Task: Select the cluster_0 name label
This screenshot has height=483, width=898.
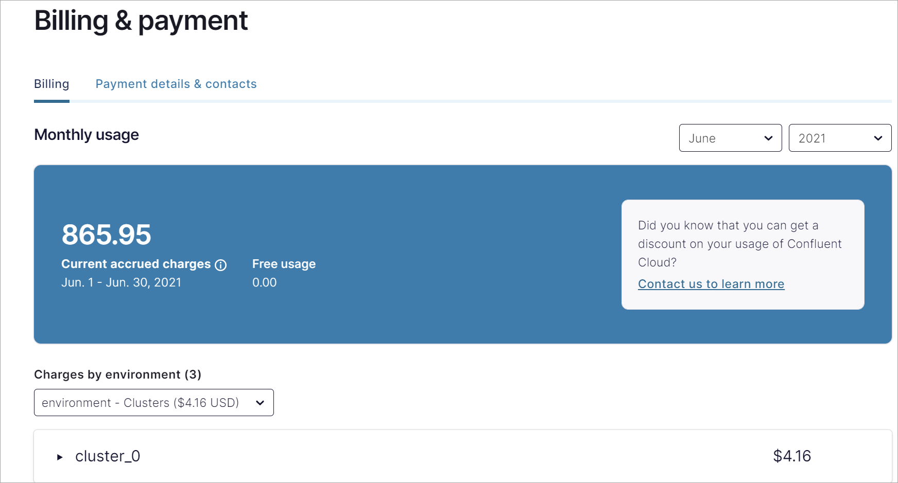Action: 108,456
